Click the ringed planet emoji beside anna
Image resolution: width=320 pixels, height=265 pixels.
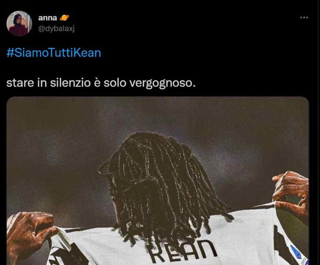64,18
